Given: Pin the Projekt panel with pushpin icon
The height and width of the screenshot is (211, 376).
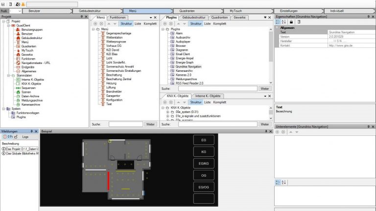Looking at the screenshot, I should click(x=81, y=17).
